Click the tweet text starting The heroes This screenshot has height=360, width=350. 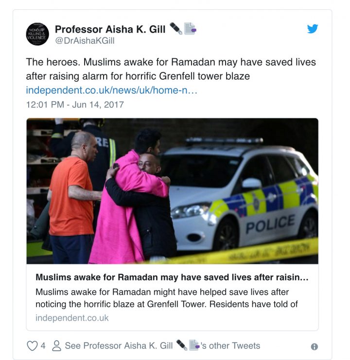171,69
